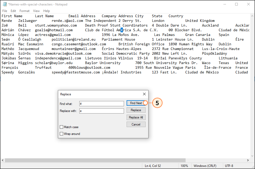Image resolution: width=255 pixels, height=169 pixels.
Task: Focus the Find what input field
Action: [x=102, y=104]
